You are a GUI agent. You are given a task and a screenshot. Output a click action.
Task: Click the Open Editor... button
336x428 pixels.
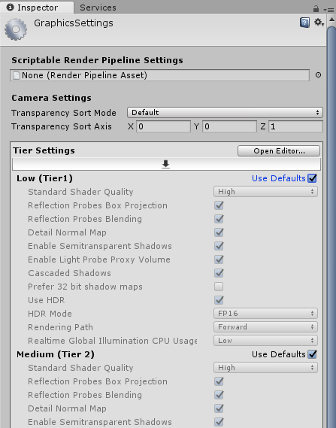click(279, 151)
